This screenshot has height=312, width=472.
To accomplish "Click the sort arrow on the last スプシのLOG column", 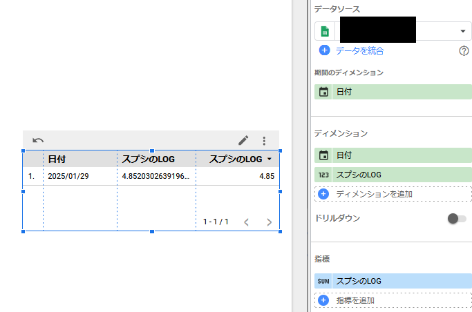I will coord(269,159).
